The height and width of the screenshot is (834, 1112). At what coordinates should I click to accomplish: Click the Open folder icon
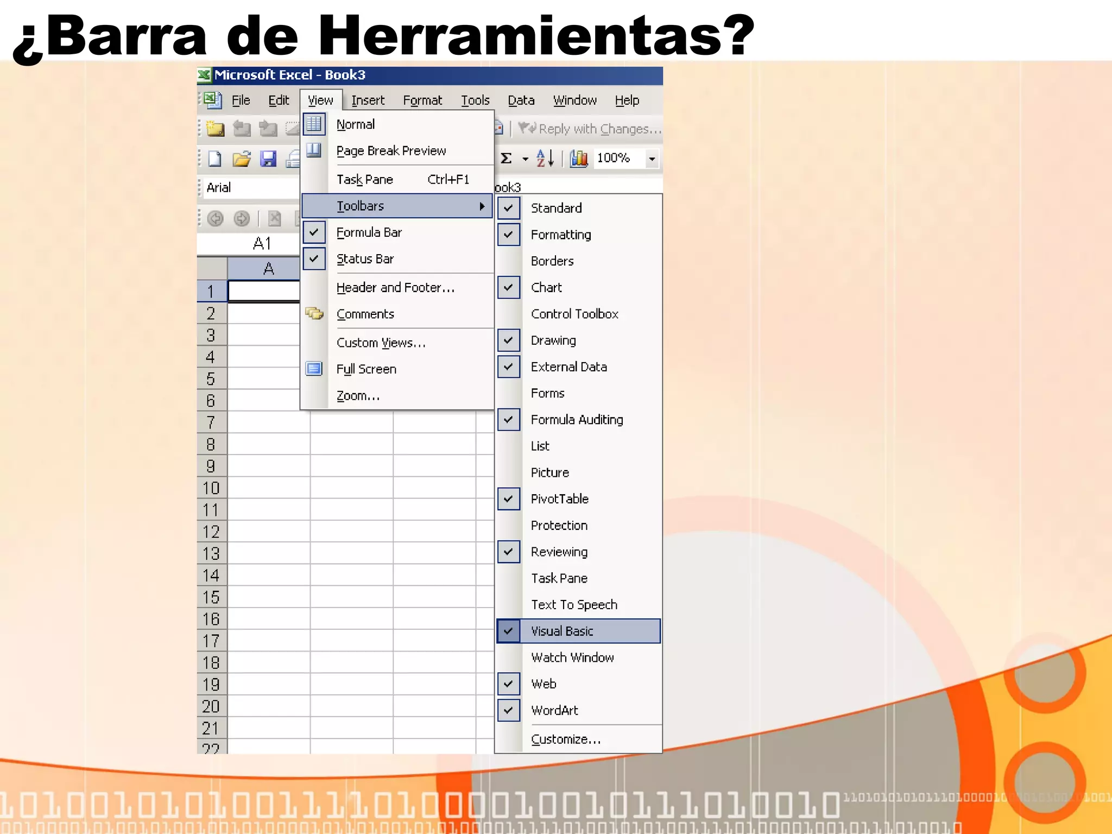coord(242,159)
